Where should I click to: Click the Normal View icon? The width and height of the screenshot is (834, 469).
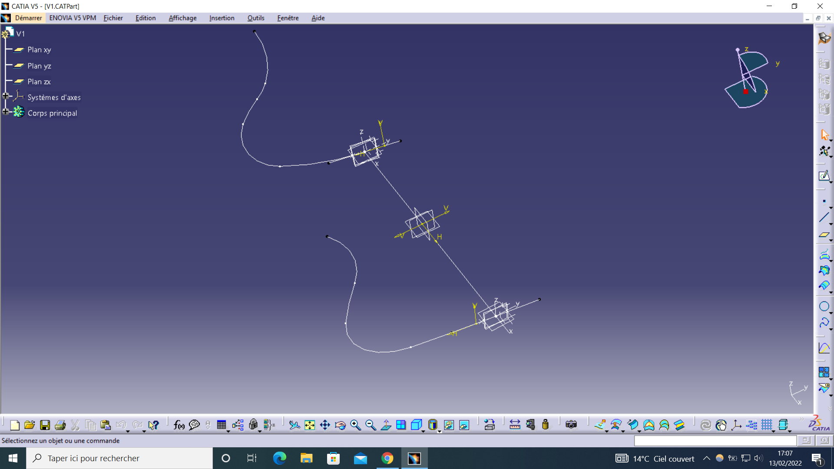(386, 425)
